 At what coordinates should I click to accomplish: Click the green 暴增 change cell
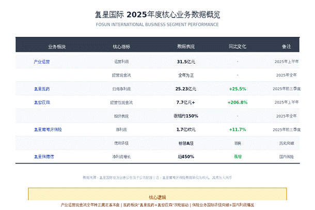(238, 157)
